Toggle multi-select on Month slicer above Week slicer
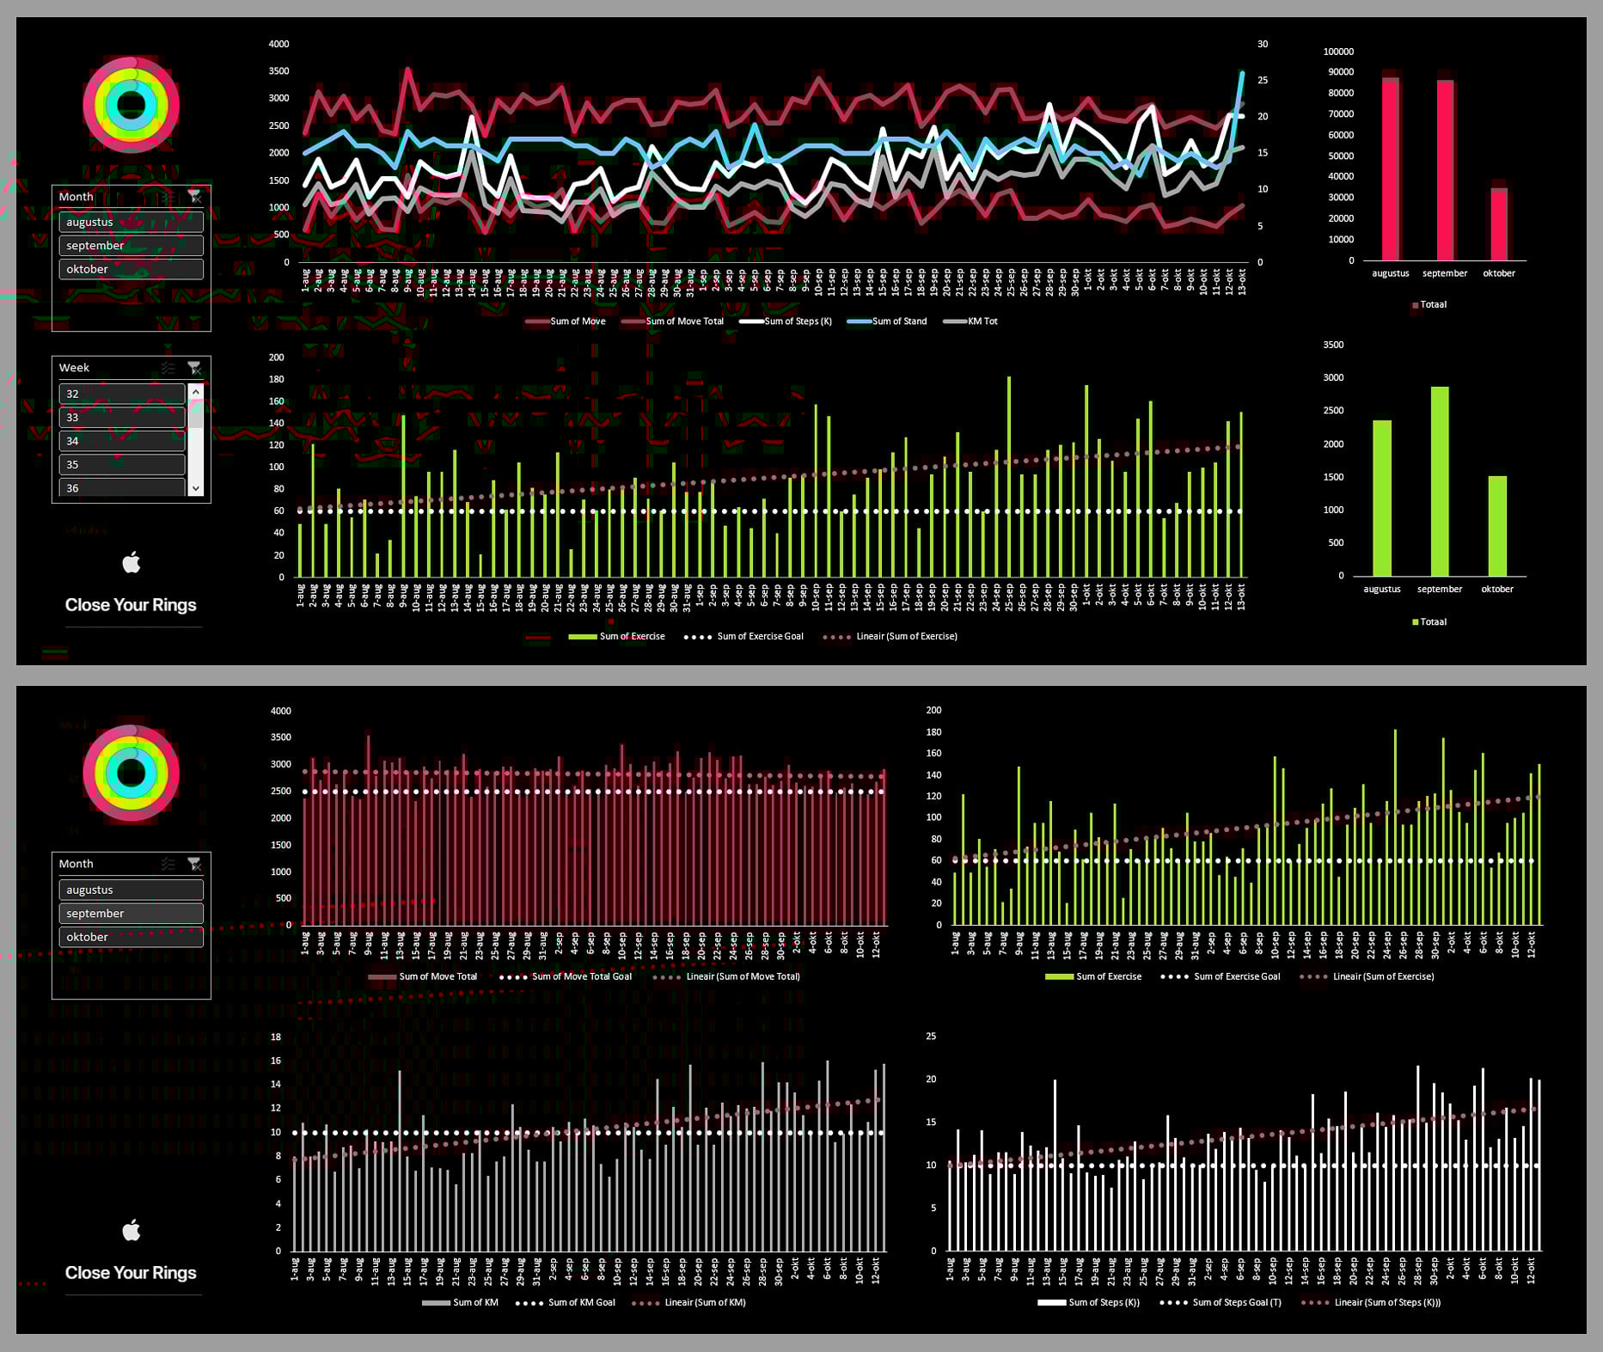This screenshot has height=1352, width=1603. (x=168, y=197)
